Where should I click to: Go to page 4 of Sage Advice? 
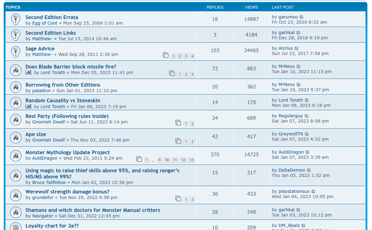[x=192, y=56]
